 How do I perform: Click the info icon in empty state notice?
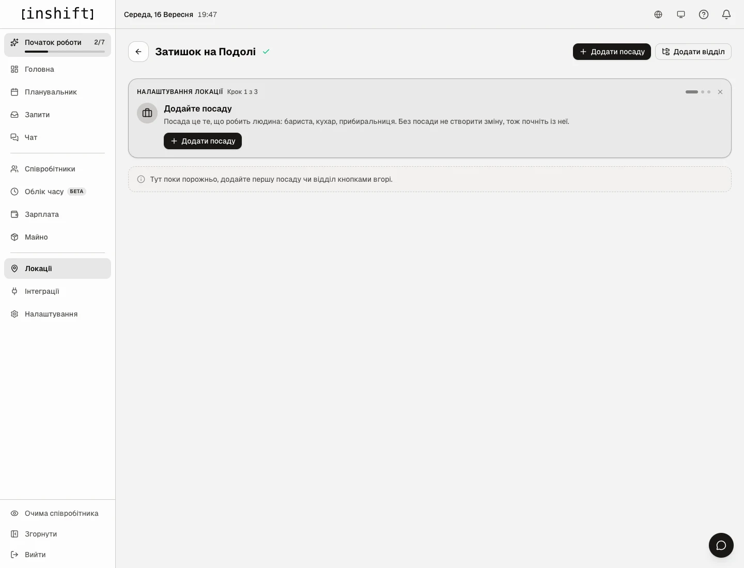[141, 179]
